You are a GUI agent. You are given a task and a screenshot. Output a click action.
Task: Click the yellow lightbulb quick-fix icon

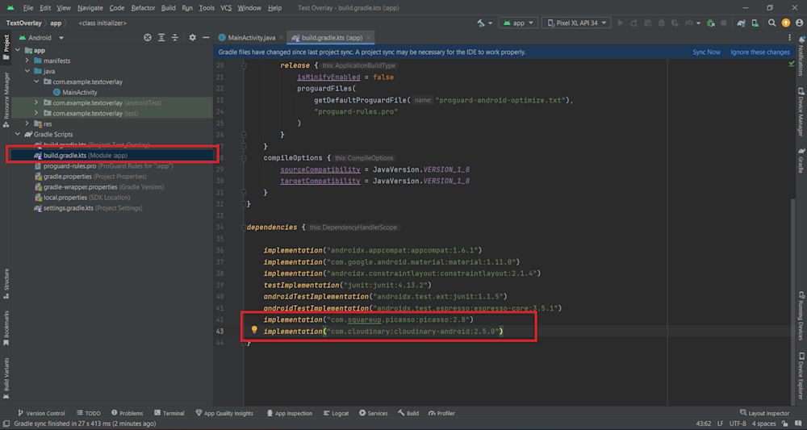click(x=253, y=330)
